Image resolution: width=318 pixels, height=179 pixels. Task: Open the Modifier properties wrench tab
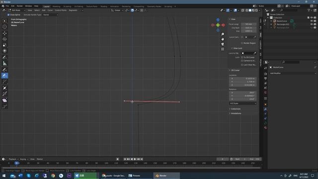[265, 109]
